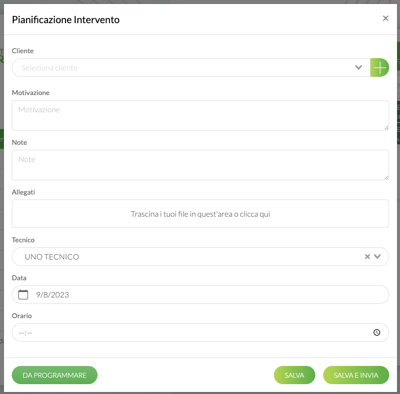Click the DA PROGRAMMARE button
The image size is (400, 394).
pyautogui.click(x=55, y=375)
